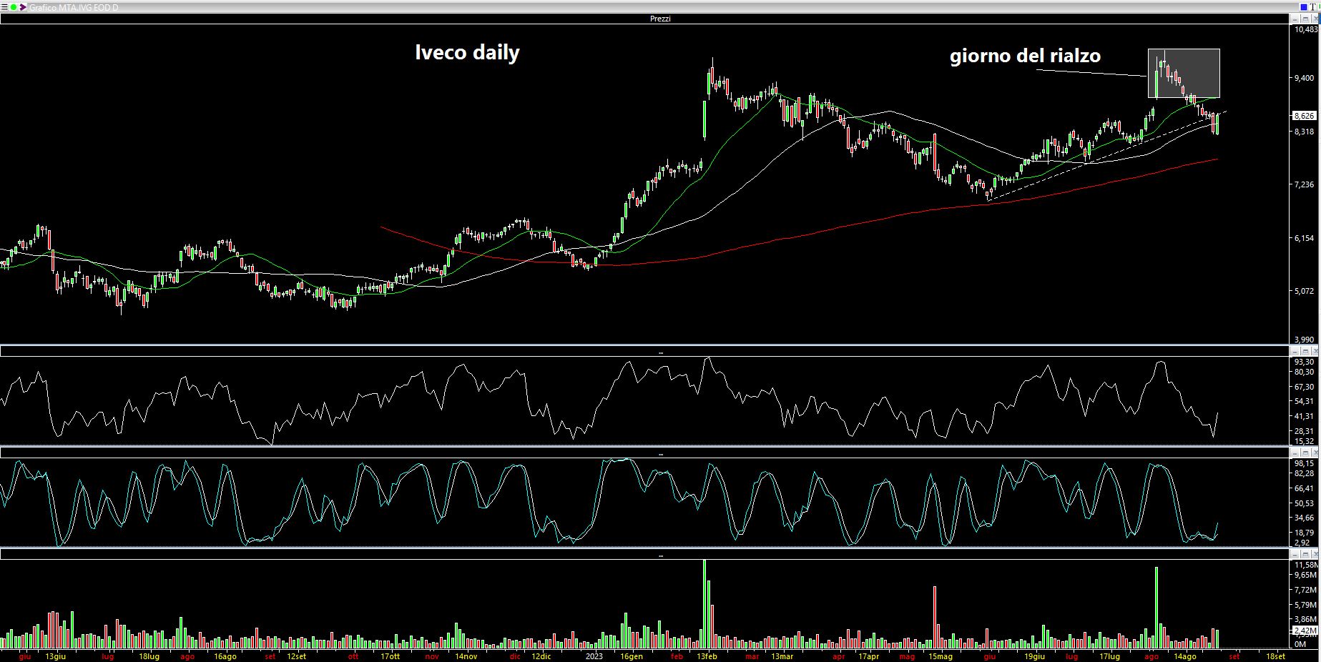Click the 13giu date on time axis
This screenshot has height=662, width=1321.
coord(56,656)
